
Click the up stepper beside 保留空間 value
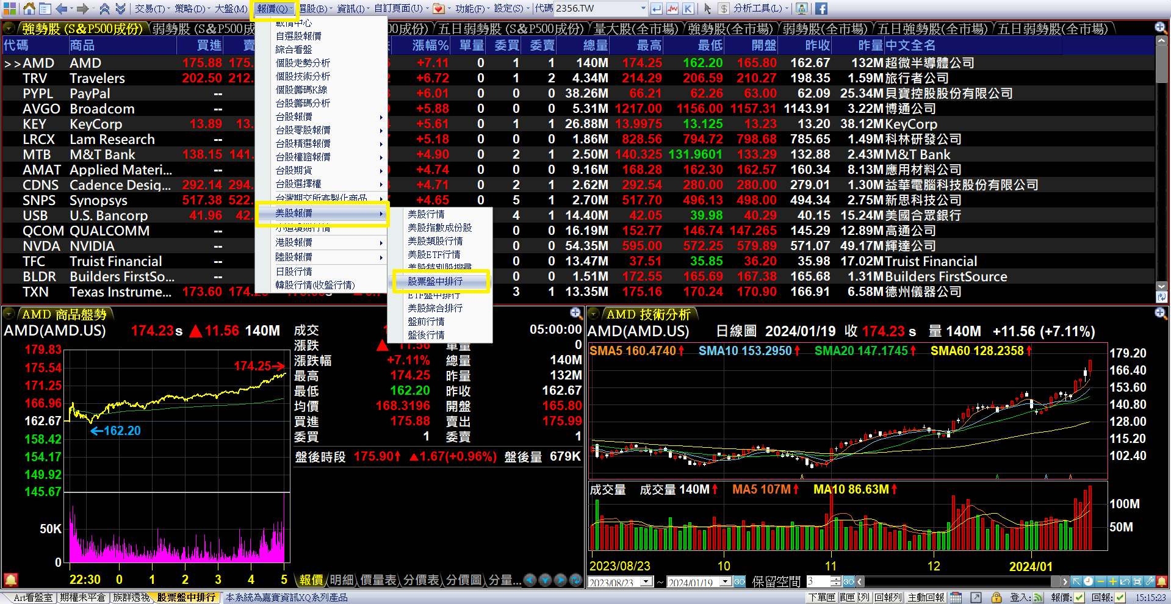(836, 578)
